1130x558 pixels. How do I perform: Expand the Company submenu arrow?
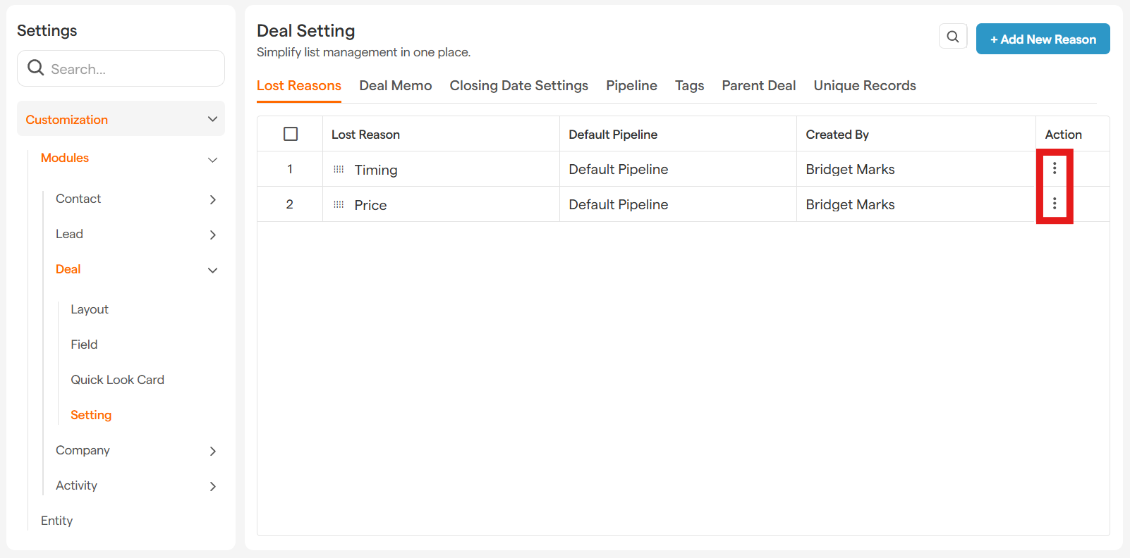[212, 452]
